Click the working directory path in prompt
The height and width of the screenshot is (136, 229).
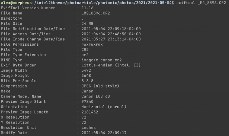coord(103,3)
